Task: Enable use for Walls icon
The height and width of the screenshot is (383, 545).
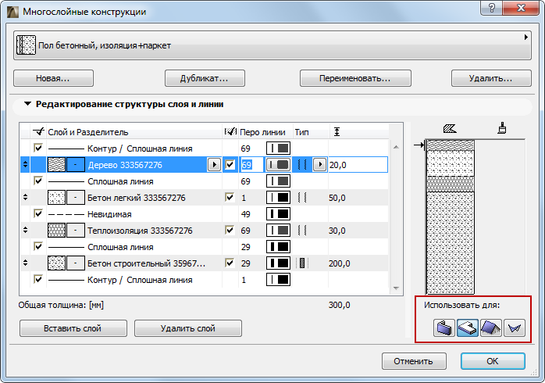Action: click(443, 328)
